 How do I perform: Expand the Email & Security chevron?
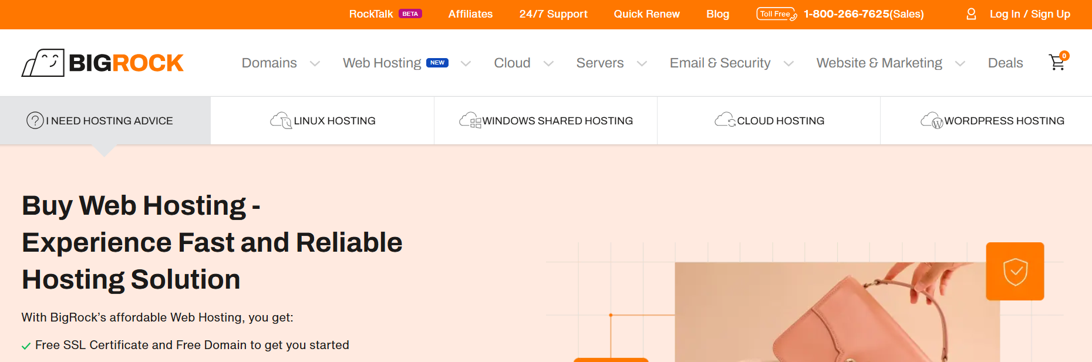click(788, 63)
